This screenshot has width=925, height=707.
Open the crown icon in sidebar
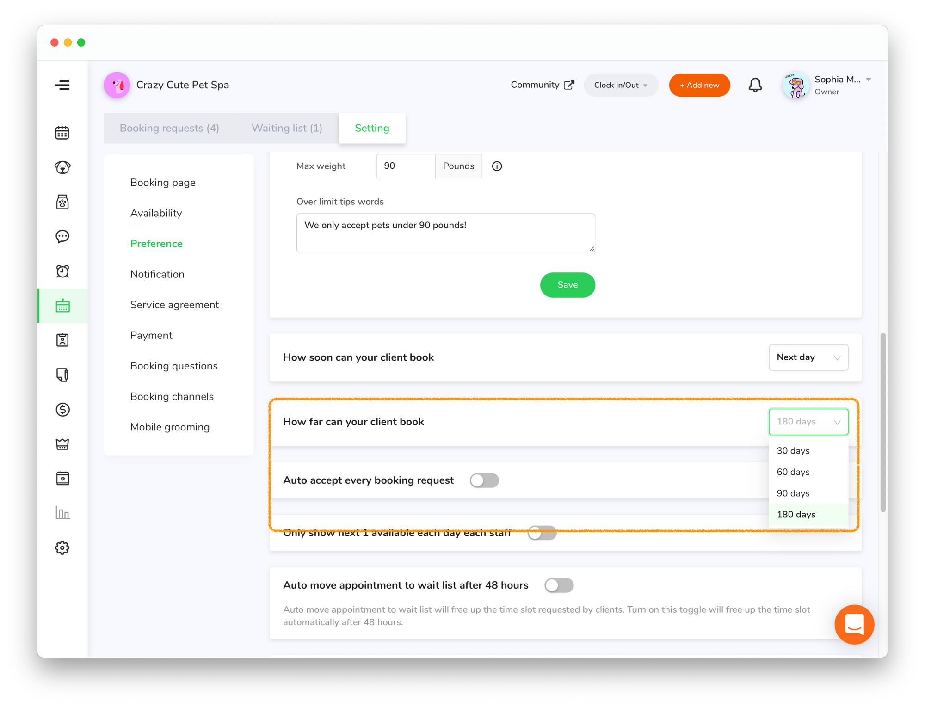tap(62, 444)
